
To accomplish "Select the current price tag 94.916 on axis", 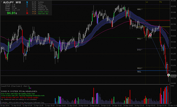I will pos(174,76).
